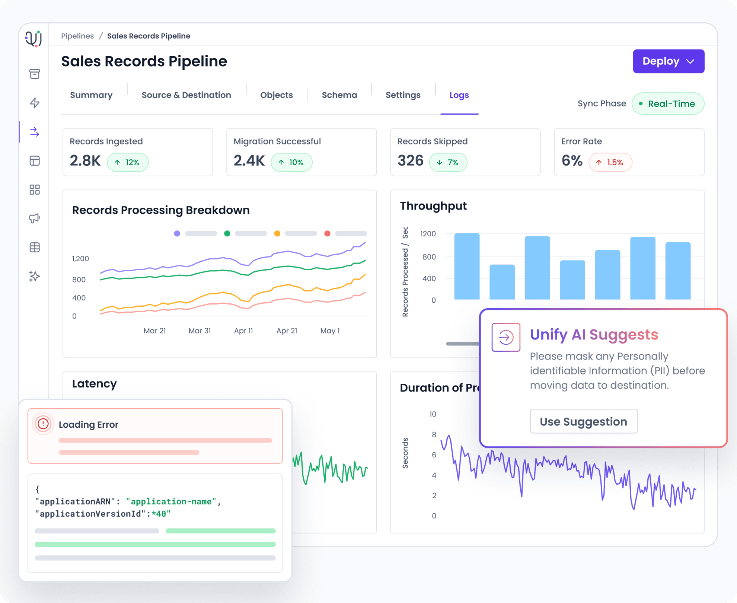
Task: Expand the Real-Time sync phase selector
Action: coord(668,103)
